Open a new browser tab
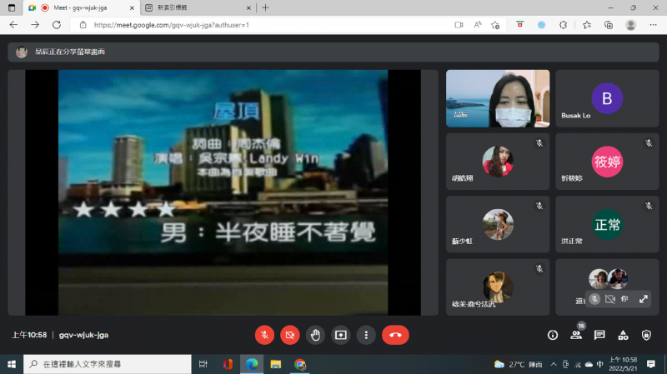This screenshot has height=374, width=667. tap(265, 7)
